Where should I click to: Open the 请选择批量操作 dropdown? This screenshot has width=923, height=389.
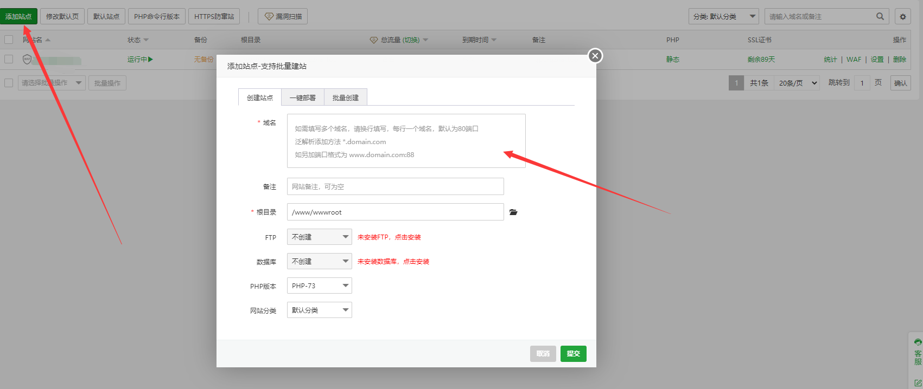52,83
